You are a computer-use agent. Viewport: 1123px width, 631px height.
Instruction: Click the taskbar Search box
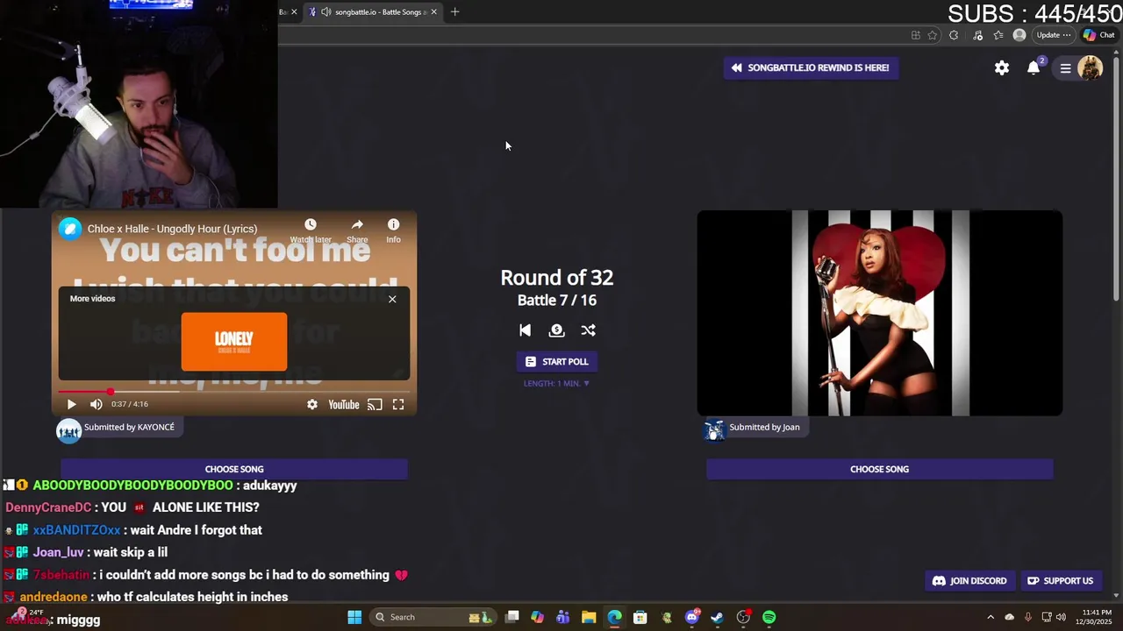(433, 617)
